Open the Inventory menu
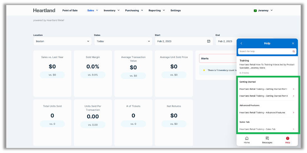This screenshot has width=307, height=153. (x=112, y=10)
